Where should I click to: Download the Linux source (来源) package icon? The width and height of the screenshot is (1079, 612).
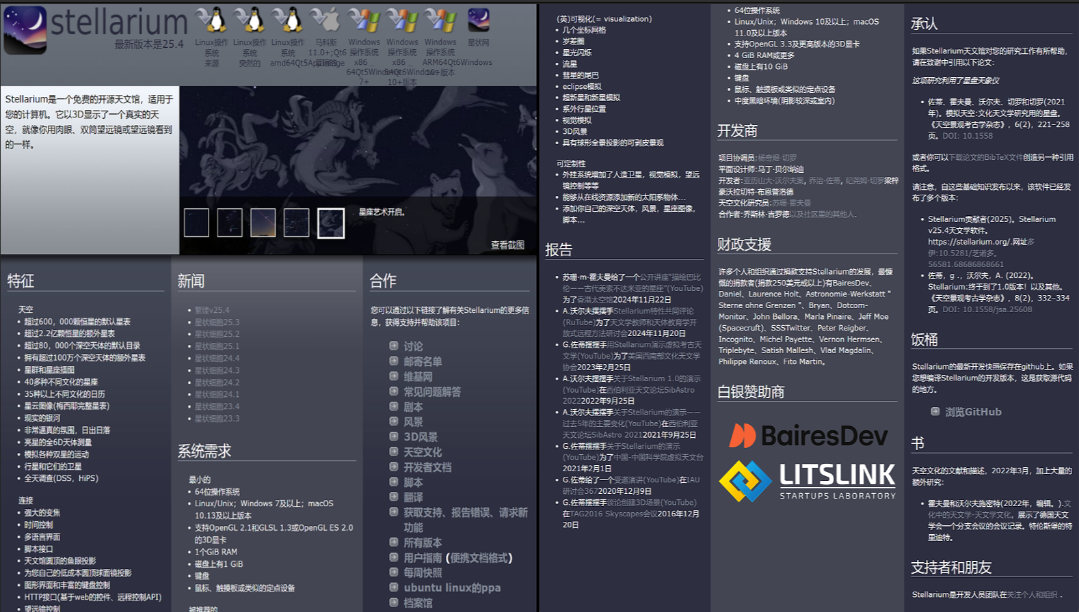[x=212, y=20]
